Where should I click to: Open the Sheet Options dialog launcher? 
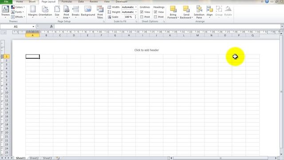tap(164, 22)
